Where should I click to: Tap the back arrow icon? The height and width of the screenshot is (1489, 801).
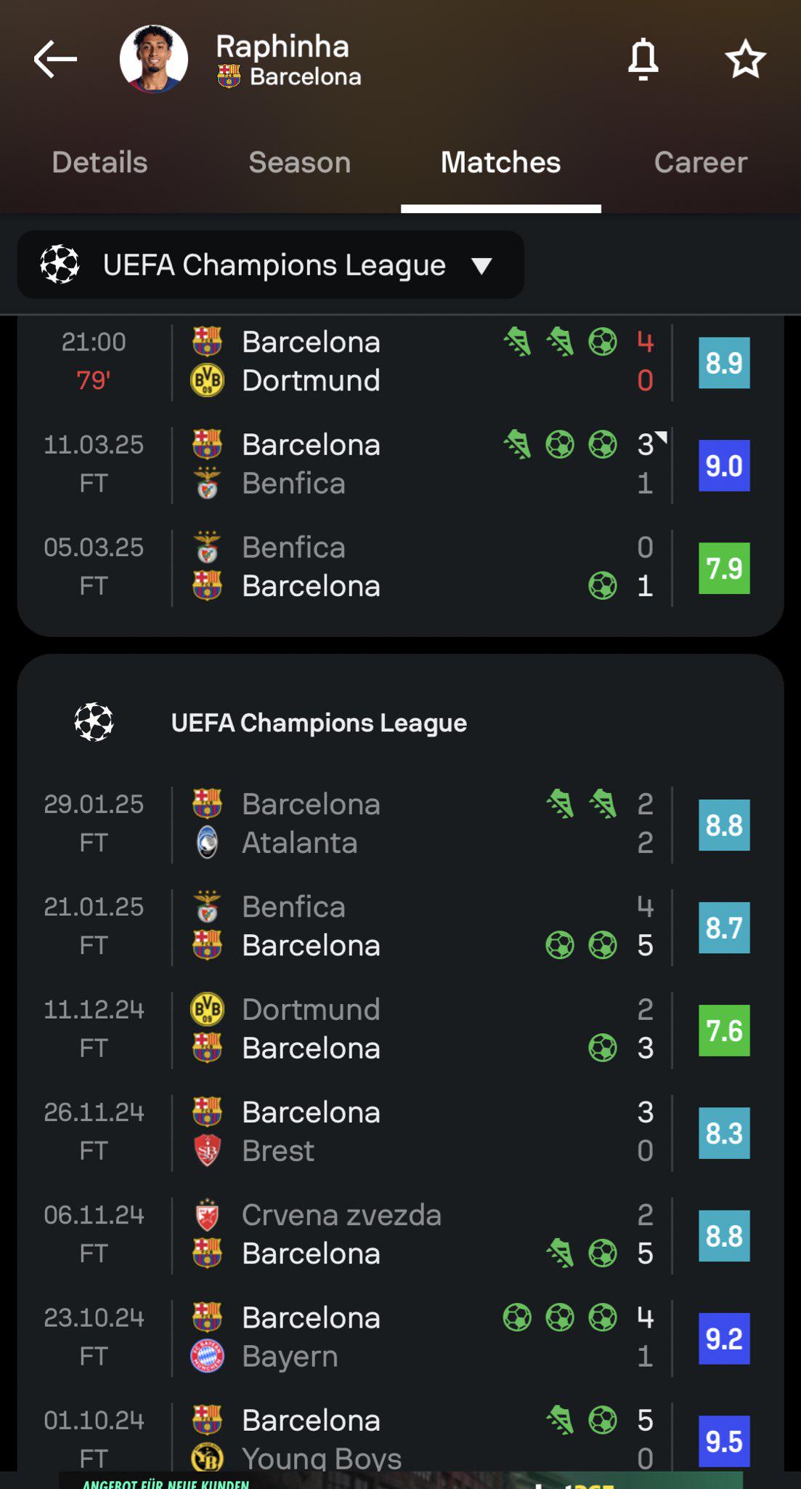click(x=55, y=59)
